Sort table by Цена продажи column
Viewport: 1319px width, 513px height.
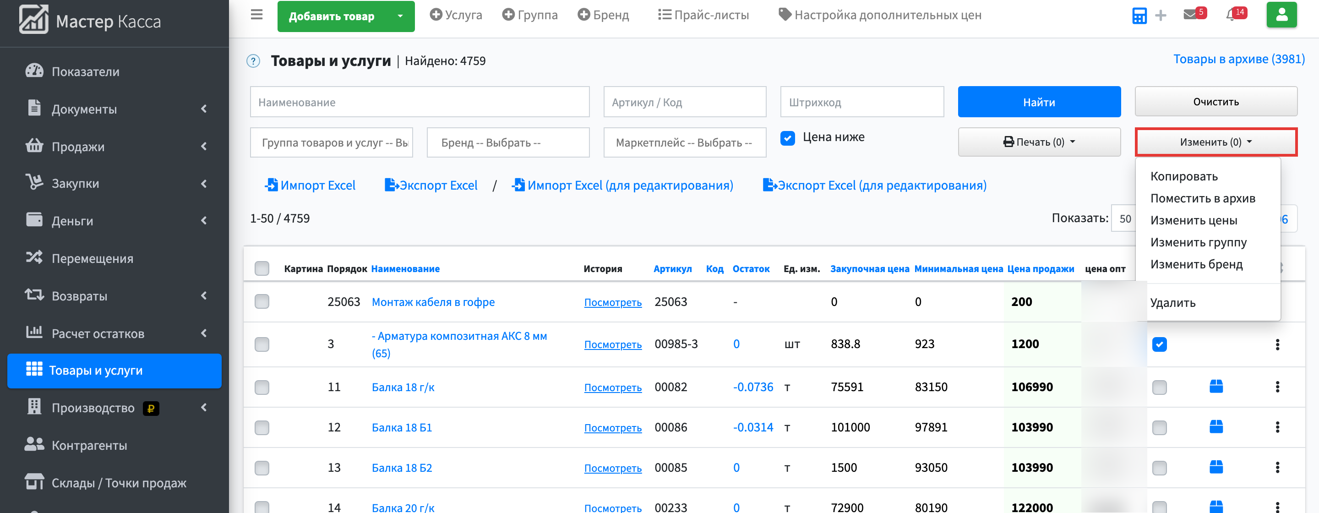click(x=1041, y=268)
